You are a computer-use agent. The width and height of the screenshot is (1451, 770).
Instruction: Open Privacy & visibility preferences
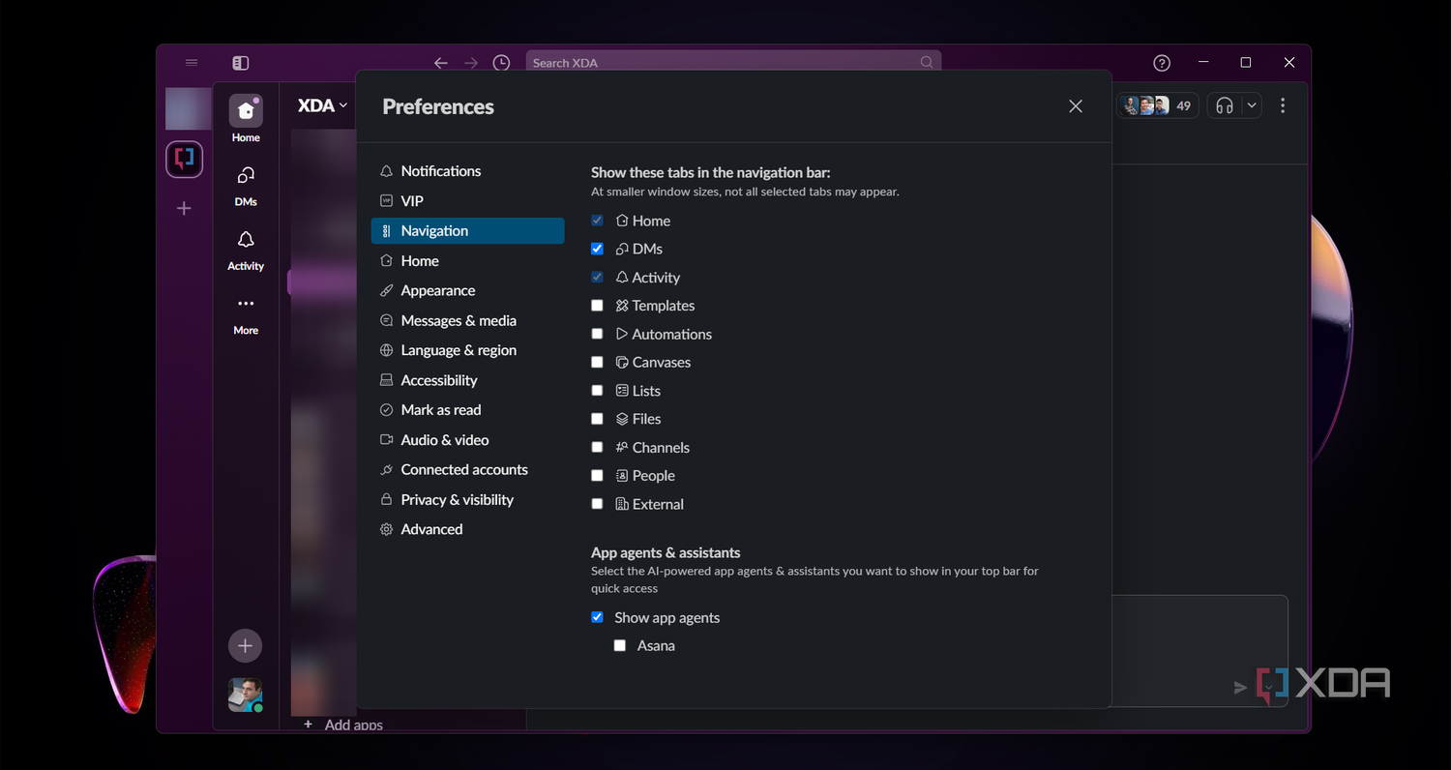click(x=468, y=500)
